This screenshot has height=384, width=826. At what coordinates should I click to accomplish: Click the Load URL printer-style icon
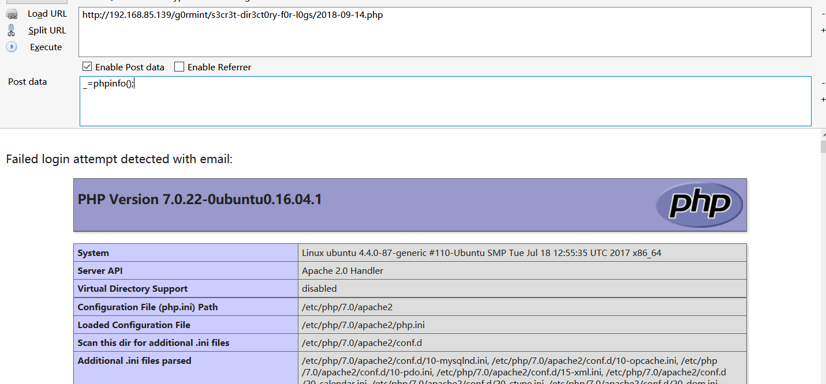pyautogui.click(x=12, y=14)
